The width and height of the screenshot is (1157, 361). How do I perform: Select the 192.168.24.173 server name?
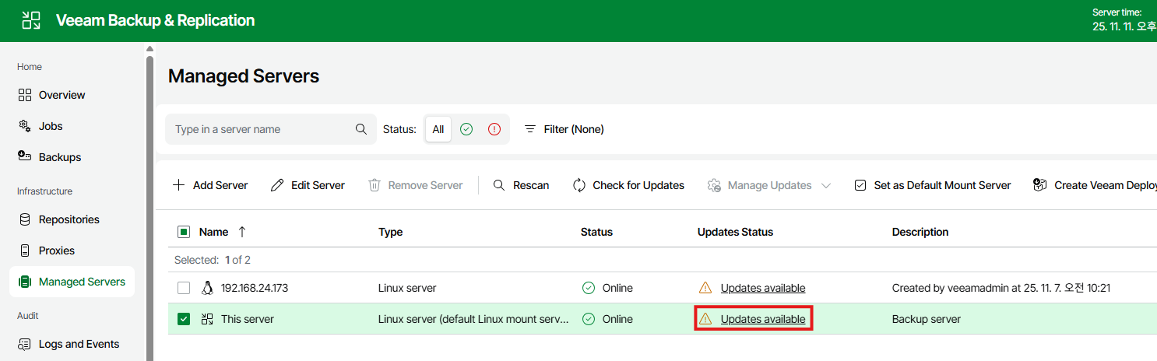coord(255,288)
